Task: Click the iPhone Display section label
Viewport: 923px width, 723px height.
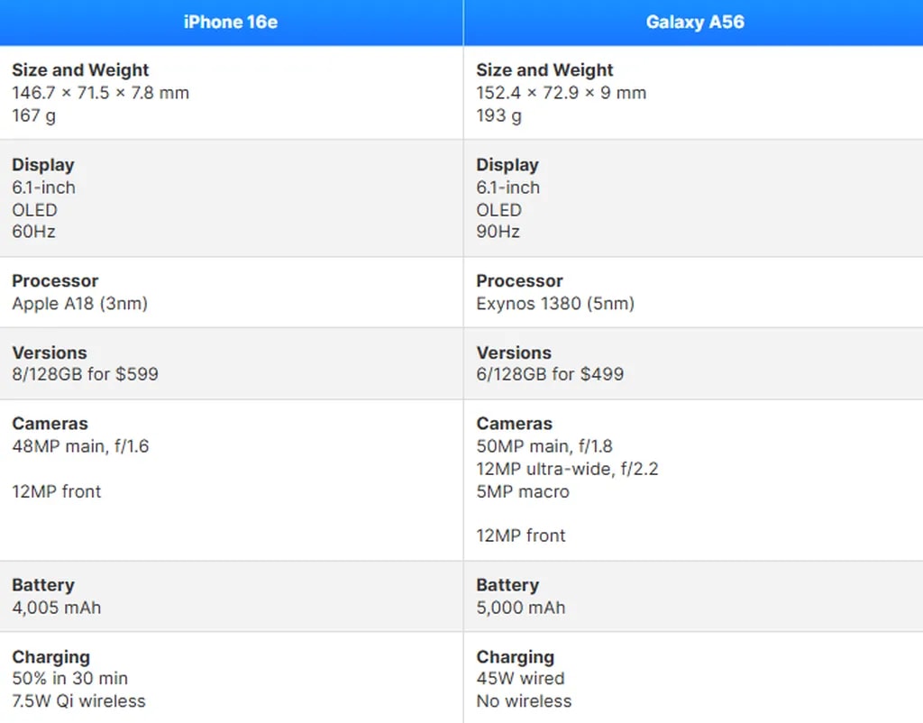Action: pos(42,165)
